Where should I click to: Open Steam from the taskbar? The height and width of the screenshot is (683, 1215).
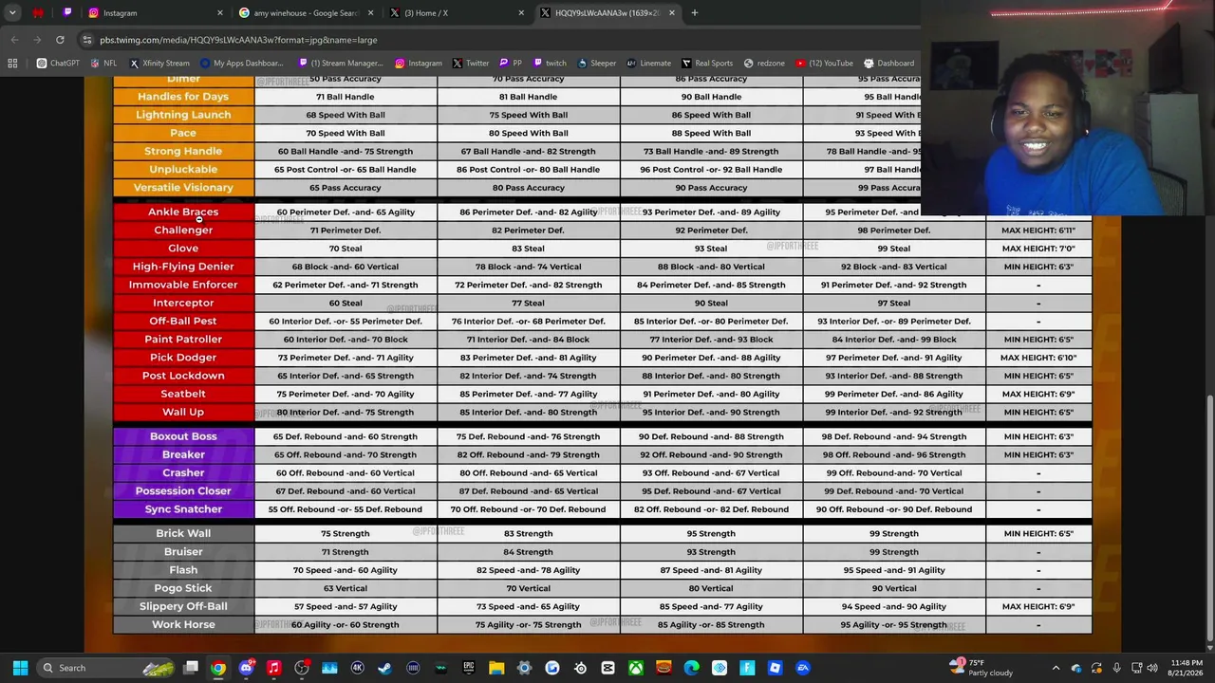tap(384, 668)
